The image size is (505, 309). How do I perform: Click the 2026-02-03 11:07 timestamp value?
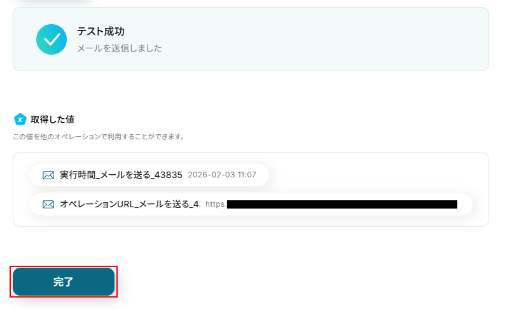pyautogui.click(x=222, y=175)
